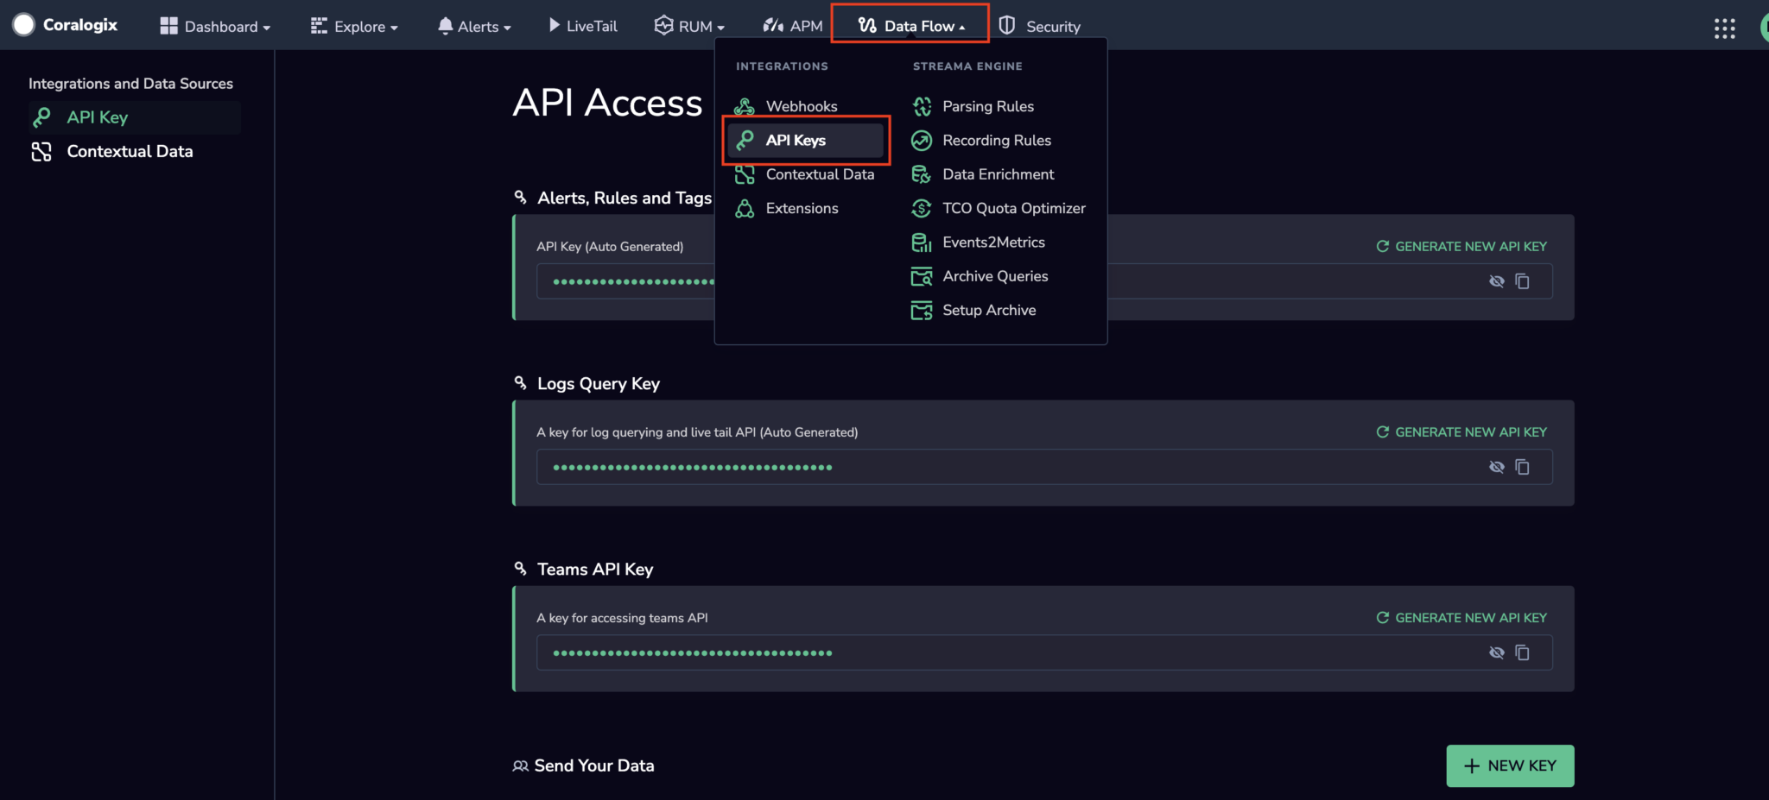Click the Teams API Key heading
This screenshot has height=800, width=1769.
pos(595,569)
